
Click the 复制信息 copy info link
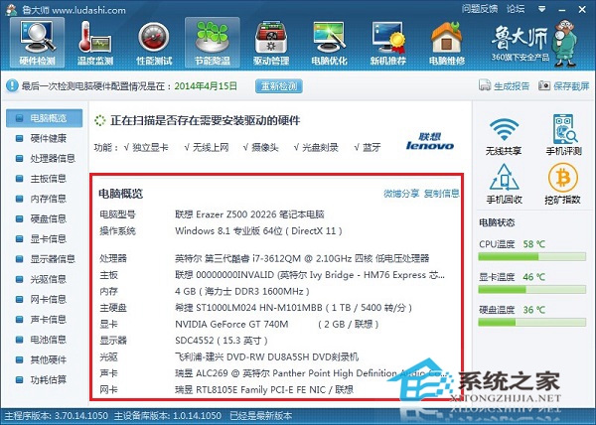point(441,194)
